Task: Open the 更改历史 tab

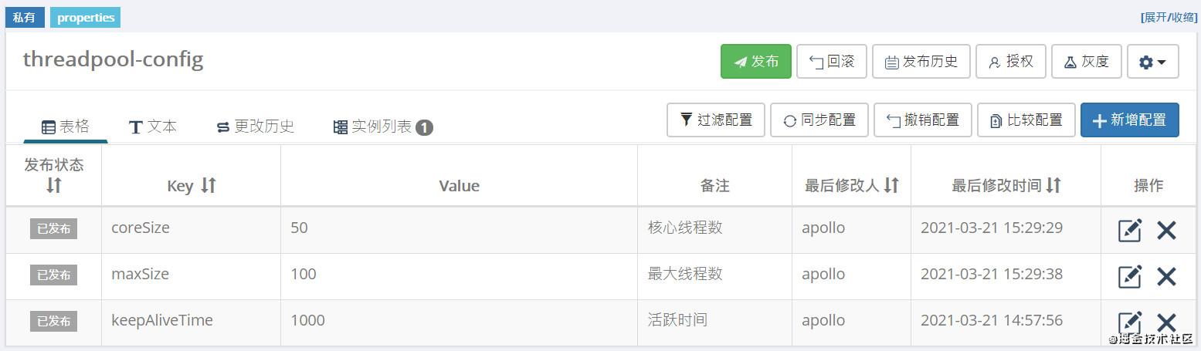Action: coord(256,127)
